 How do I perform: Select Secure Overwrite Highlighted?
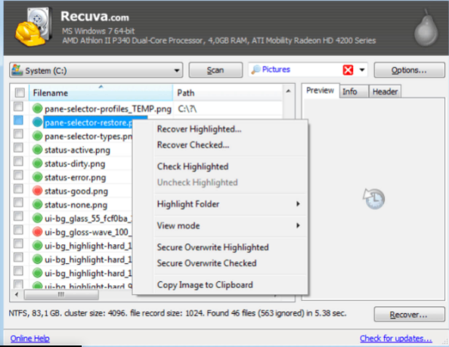point(212,247)
